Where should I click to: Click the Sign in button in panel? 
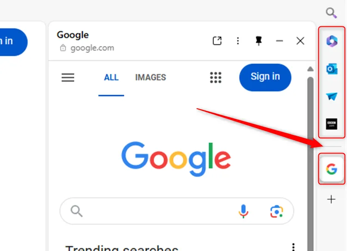(x=265, y=77)
